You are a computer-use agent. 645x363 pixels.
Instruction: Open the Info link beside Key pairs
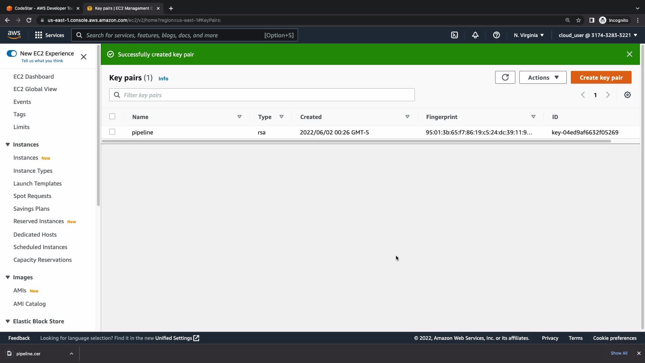163,78
